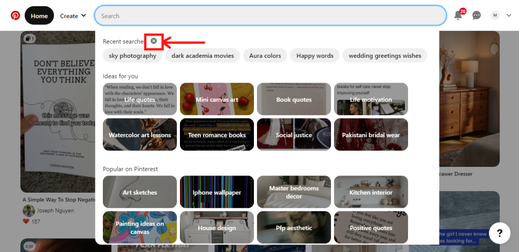
Task: Open the profile avatar labeled M
Action: (495, 15)
